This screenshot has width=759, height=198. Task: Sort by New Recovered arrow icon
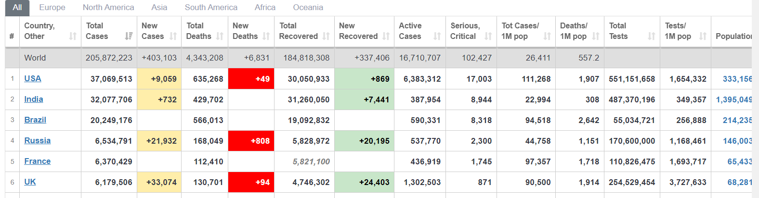pyautogui.click(x=386, y=36)
